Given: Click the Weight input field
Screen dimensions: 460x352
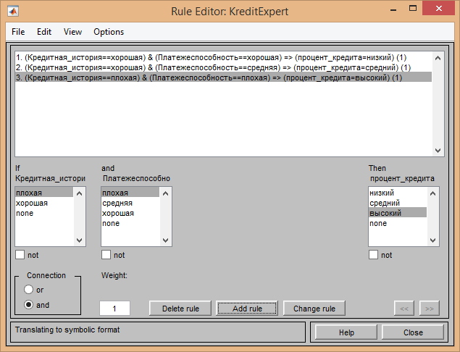Looking at the screenshot, I should click(x=114, y=309).
